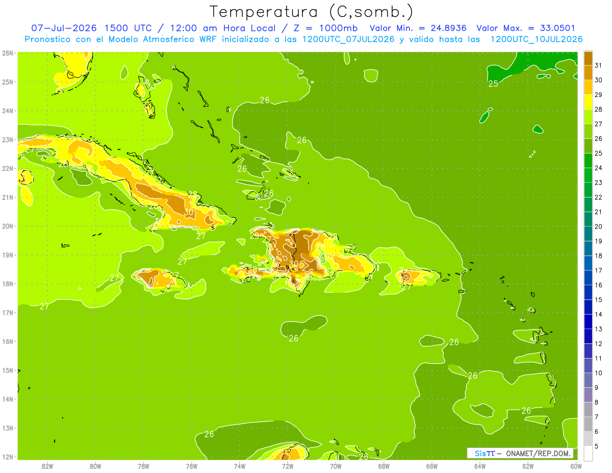The height and width of the screenshot is (473, 612).
Task: Click the '14N' latitude axis label
Action: (x=7, y=399)
